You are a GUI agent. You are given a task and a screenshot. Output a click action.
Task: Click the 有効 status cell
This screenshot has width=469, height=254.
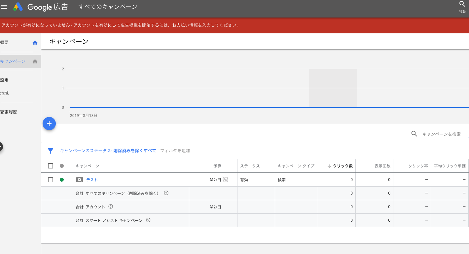[244, 180]
